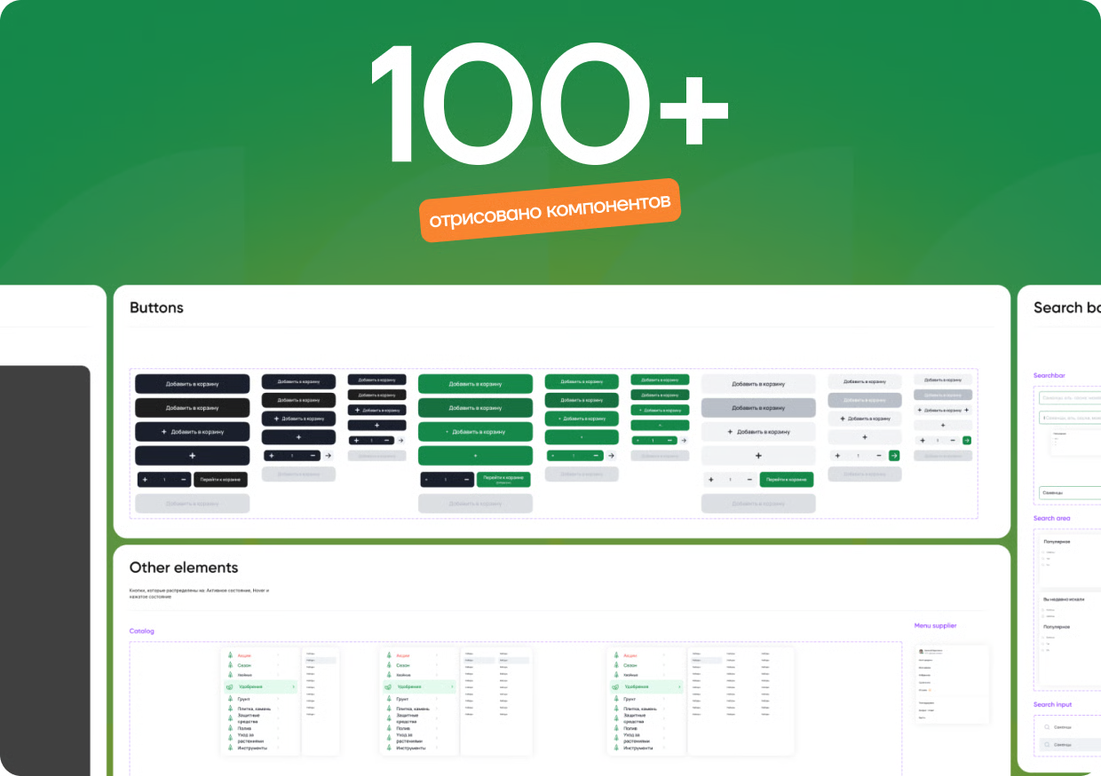Image resolution: width=1101 pixels, height=776 pixels.
Task: Click the orange отрисовано компонентов badge
Action: coord(550,210)
